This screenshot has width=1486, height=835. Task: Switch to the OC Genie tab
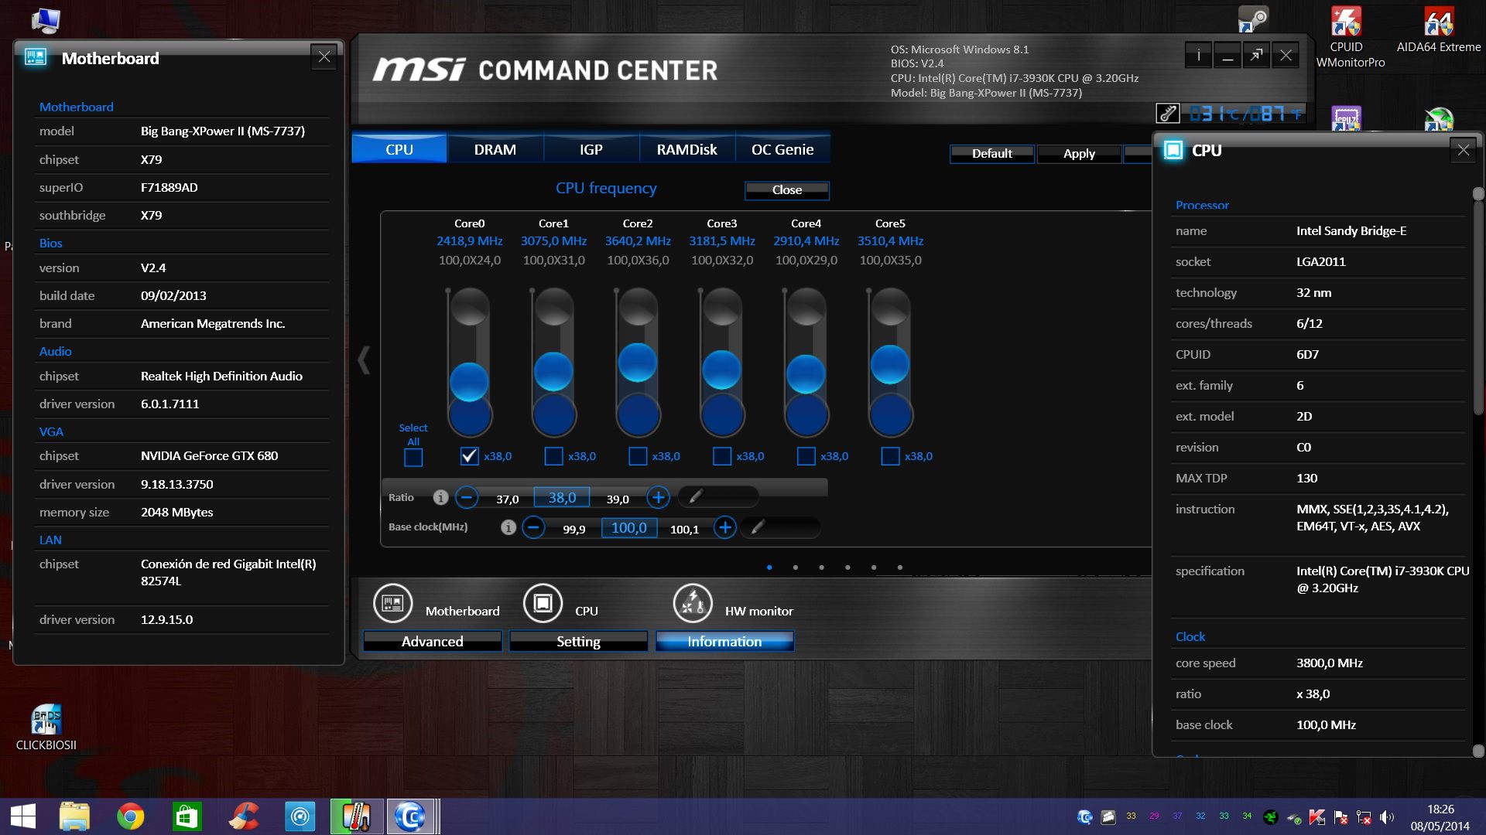[782, 148]
